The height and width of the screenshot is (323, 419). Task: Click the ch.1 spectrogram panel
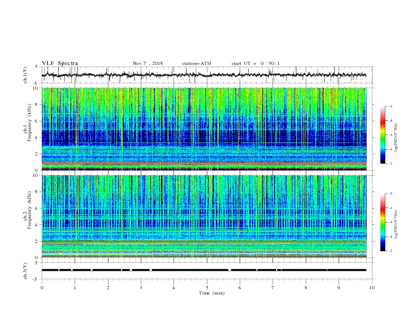click(x=204, y=129)
